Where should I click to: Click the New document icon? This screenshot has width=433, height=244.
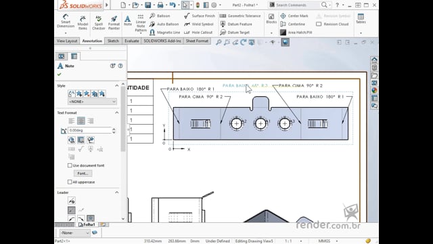(x=123, y=5)
